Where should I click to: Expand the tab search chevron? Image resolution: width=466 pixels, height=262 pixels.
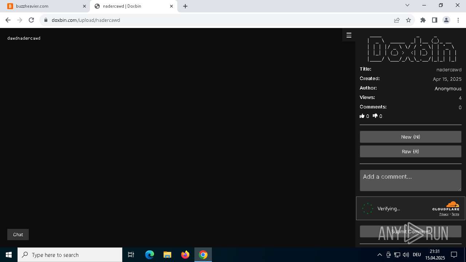point(407,5)
